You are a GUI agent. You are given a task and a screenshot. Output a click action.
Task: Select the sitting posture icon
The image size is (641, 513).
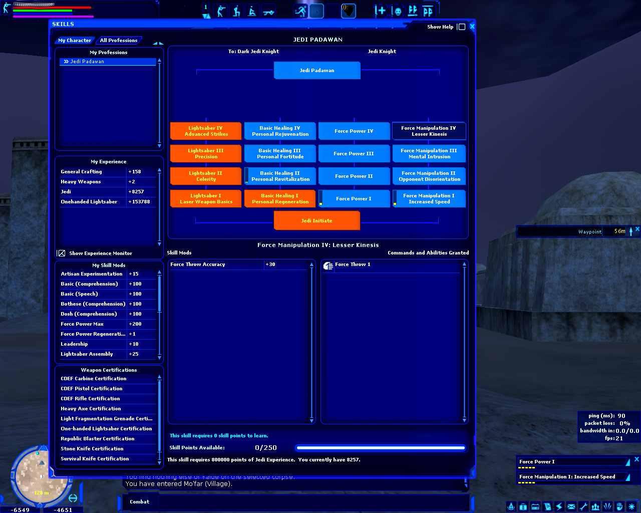click(252, 11)
